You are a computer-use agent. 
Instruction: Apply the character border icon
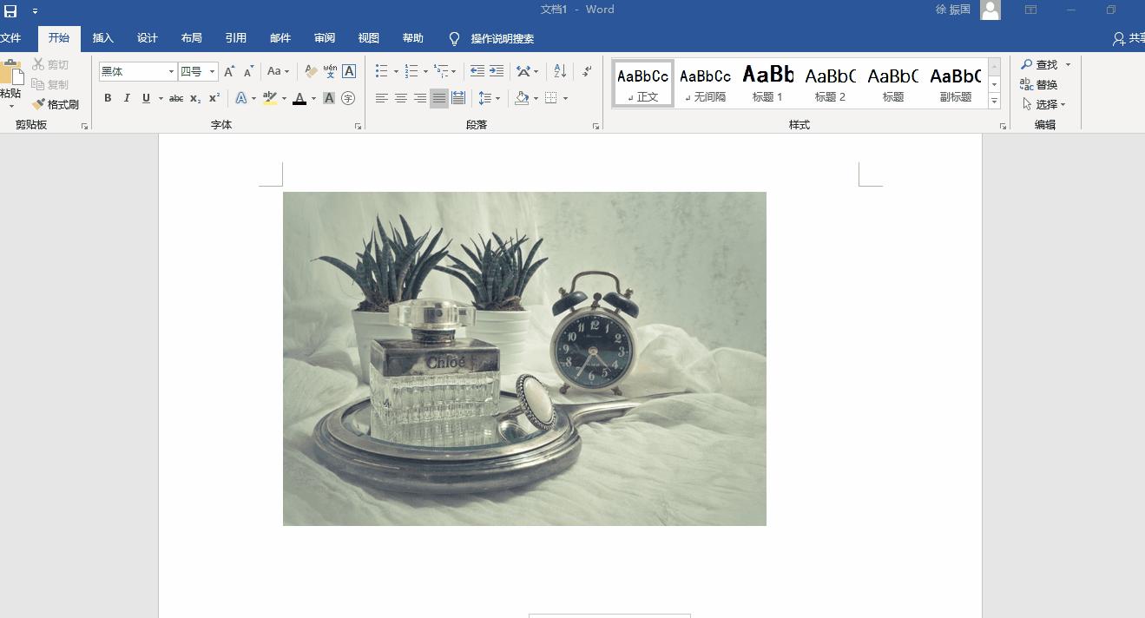click(349, 71)
